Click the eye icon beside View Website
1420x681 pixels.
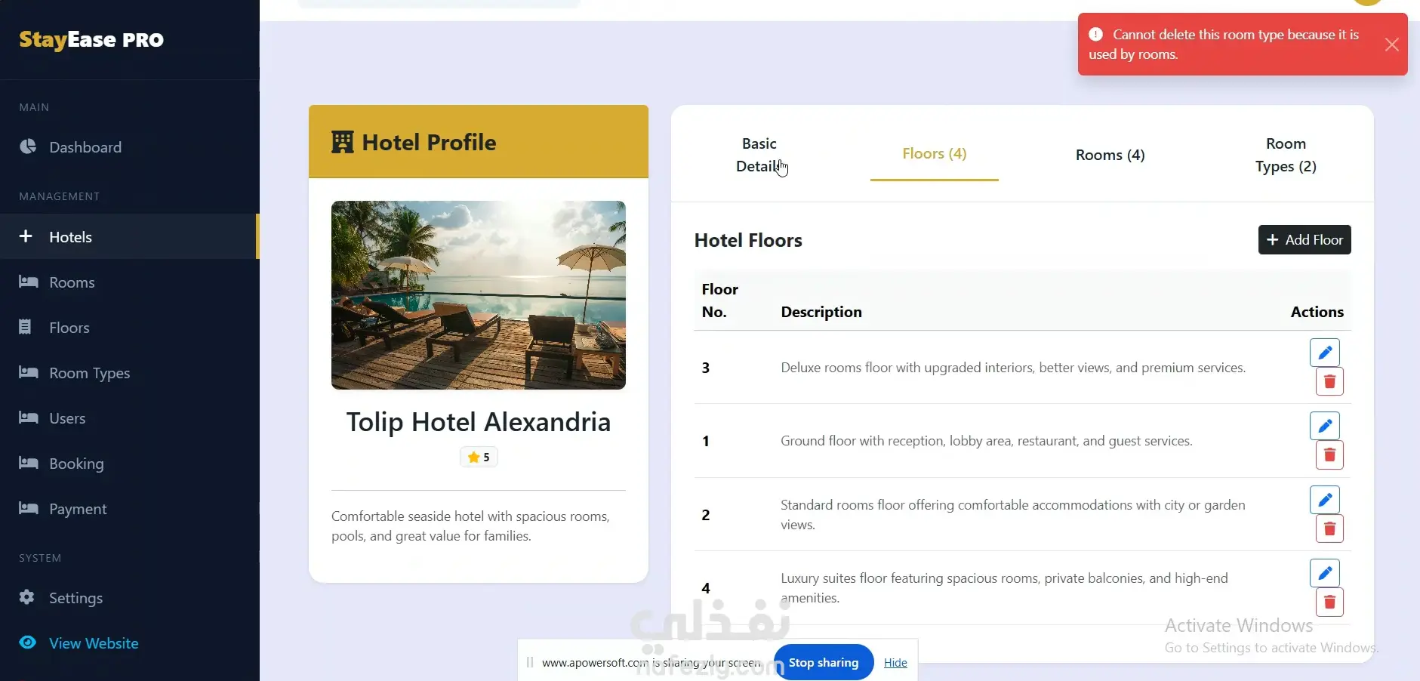(28, 642)
